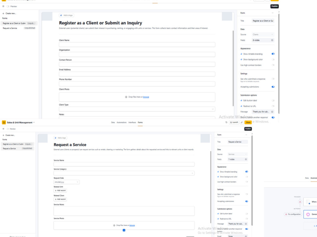
Task: Open the Data tab beside Automations in the header
Action: (113, 122)
